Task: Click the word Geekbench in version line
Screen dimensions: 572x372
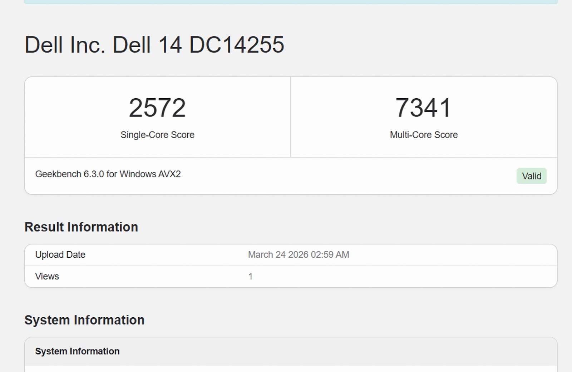Action: [x=58, y=174]
